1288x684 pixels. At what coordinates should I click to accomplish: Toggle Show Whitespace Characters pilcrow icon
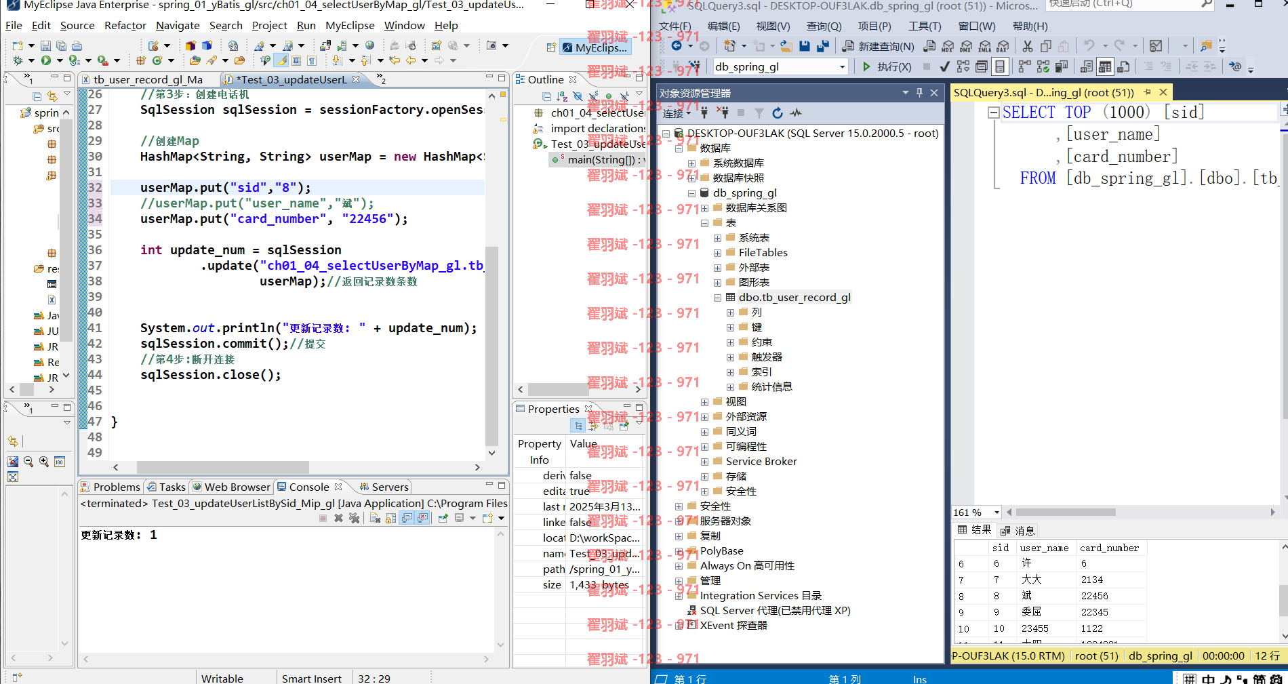(x=312, y=60)
